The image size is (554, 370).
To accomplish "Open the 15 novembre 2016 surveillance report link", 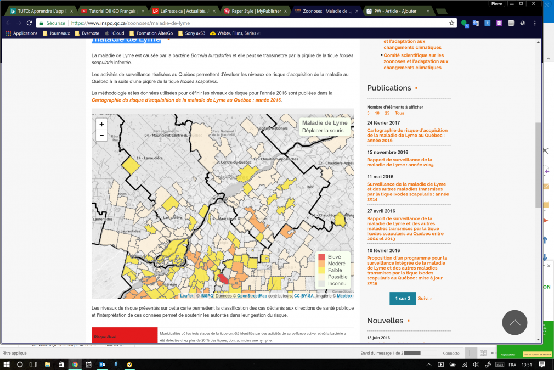I will point(400,162).
